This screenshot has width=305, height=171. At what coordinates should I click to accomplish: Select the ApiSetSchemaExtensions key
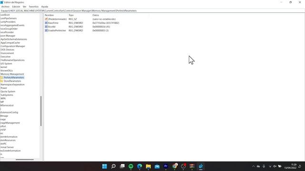[x=14, y=39]
